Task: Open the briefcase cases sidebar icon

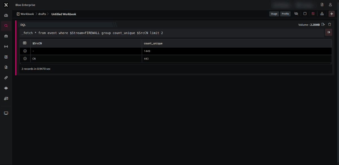Action: pyautogui.click(x=6, y=36)
